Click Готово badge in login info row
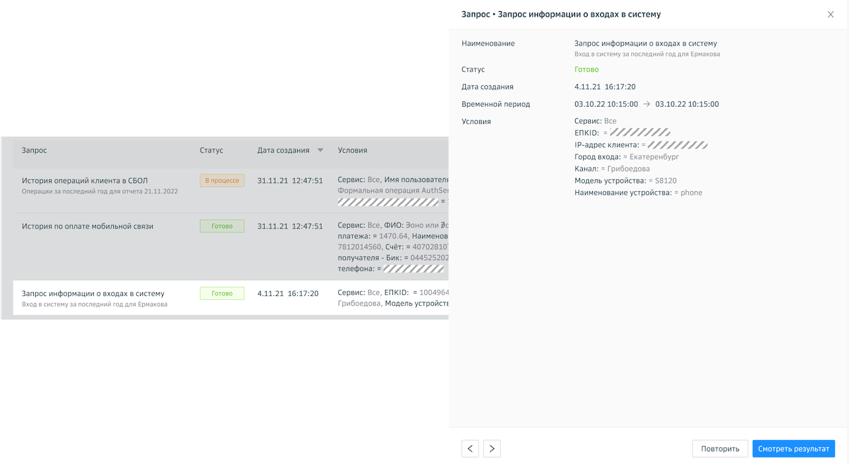The width and height of the screenshot is (849, 466). pyautogui.click(x=222, y=293)
